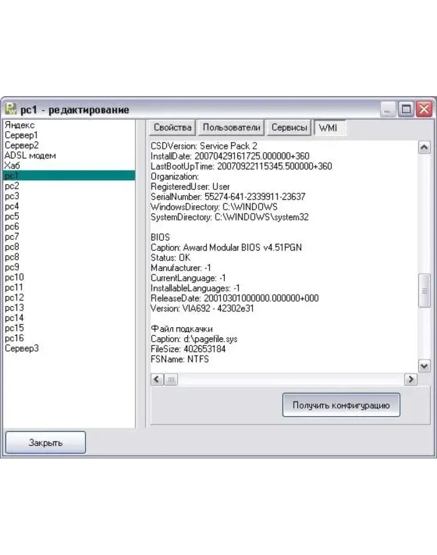Select ADSL модем in the list
The width and height of the screenshot is (437, 555).
point(30,155)
